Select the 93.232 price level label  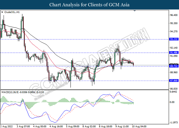point(174,39)
